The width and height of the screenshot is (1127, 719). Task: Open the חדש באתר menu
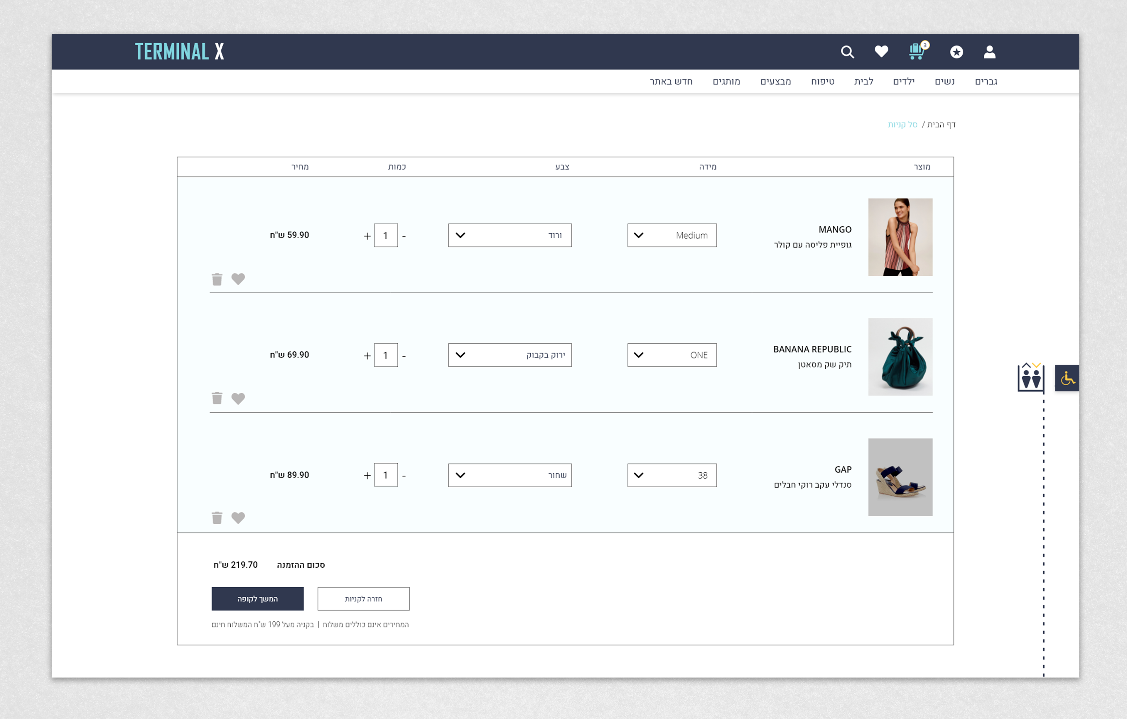coord(671,81)
